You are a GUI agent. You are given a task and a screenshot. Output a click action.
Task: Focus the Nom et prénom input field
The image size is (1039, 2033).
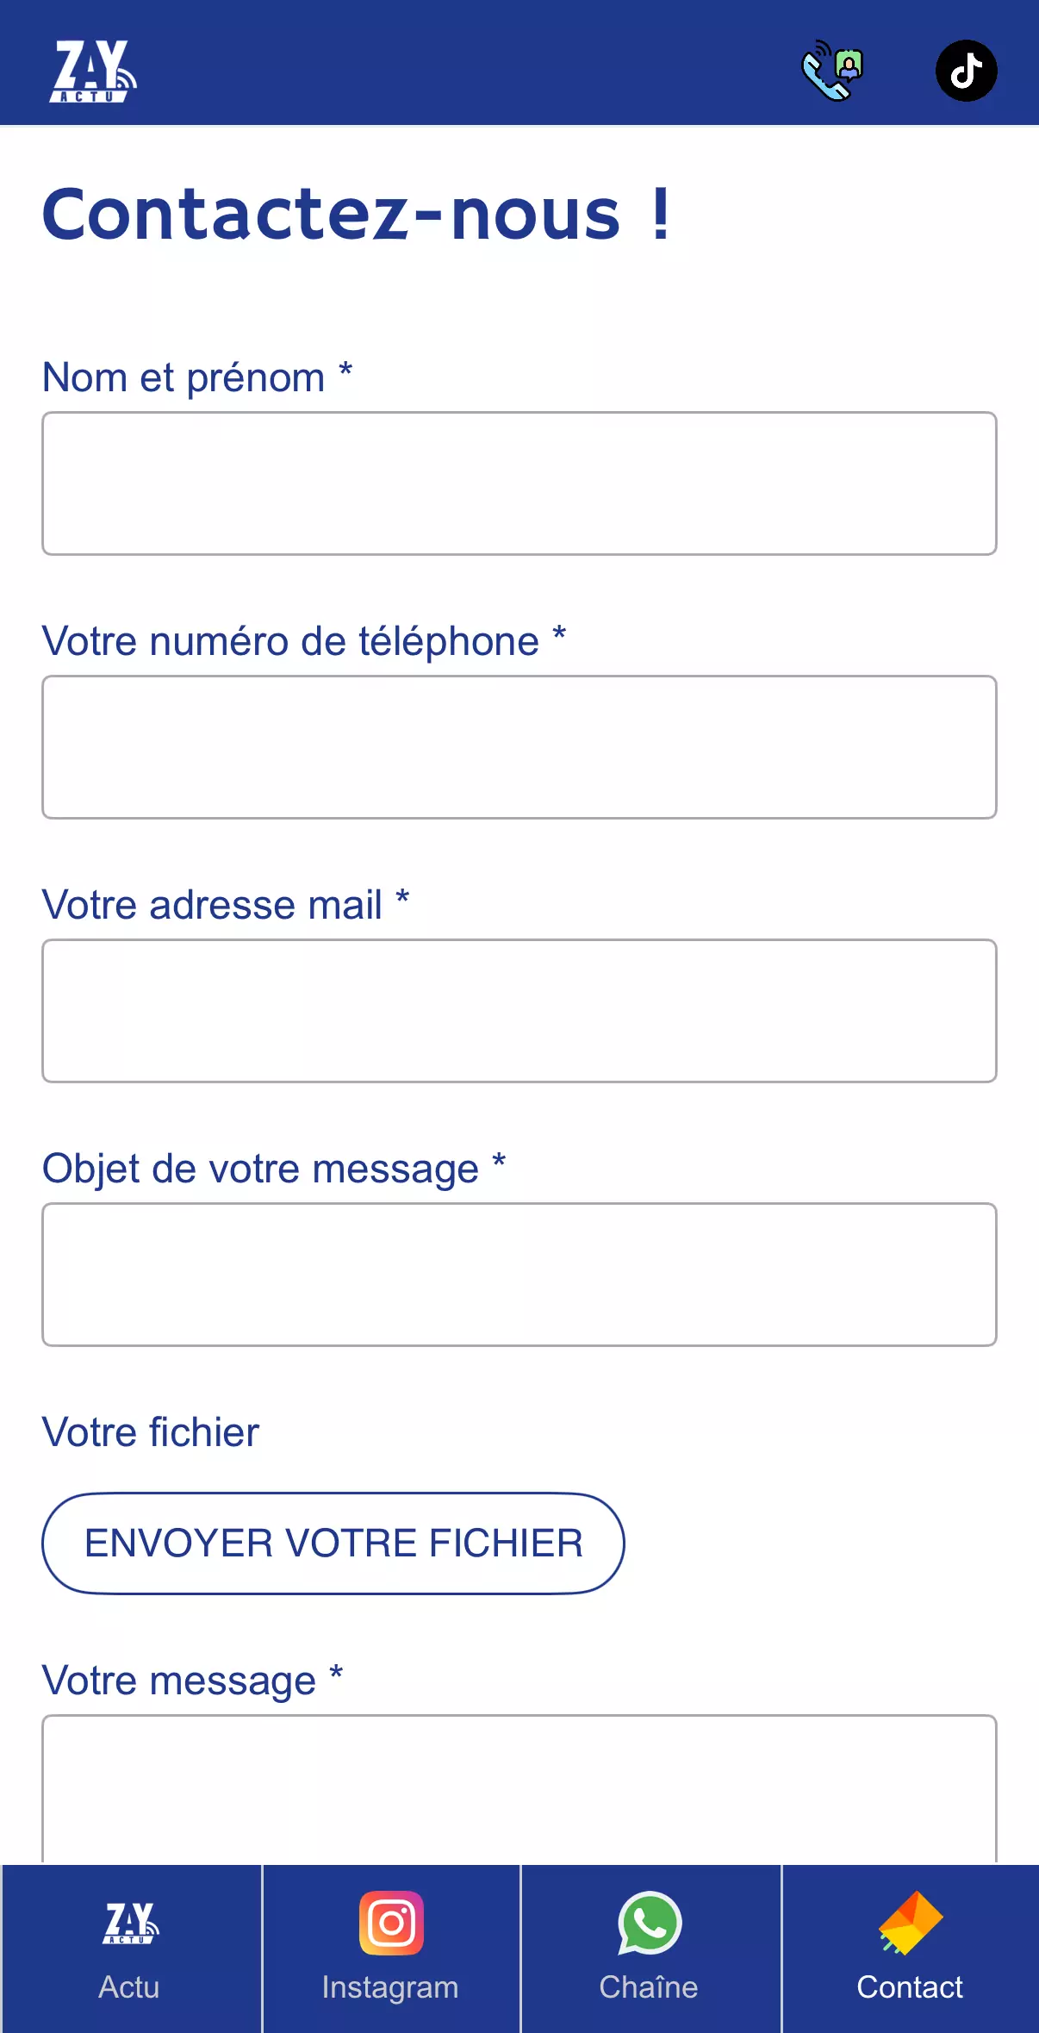[x=519, y=483]
